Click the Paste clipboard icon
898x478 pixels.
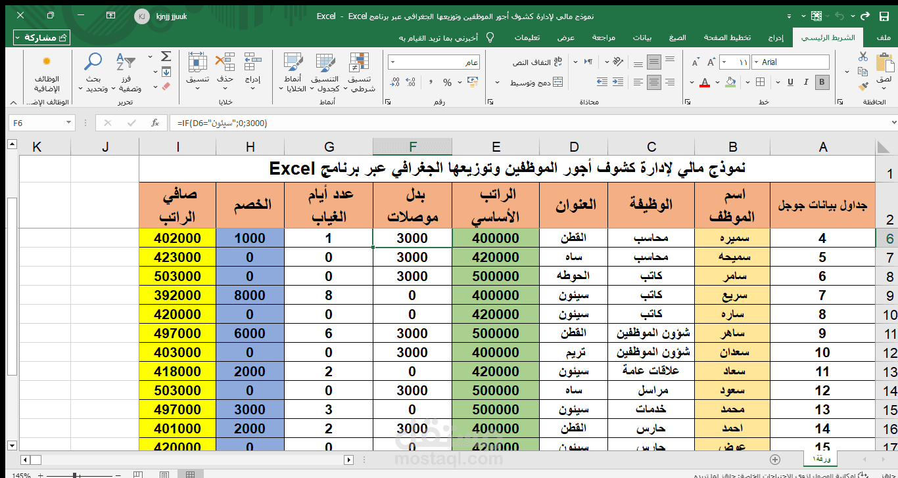(885, 62)
